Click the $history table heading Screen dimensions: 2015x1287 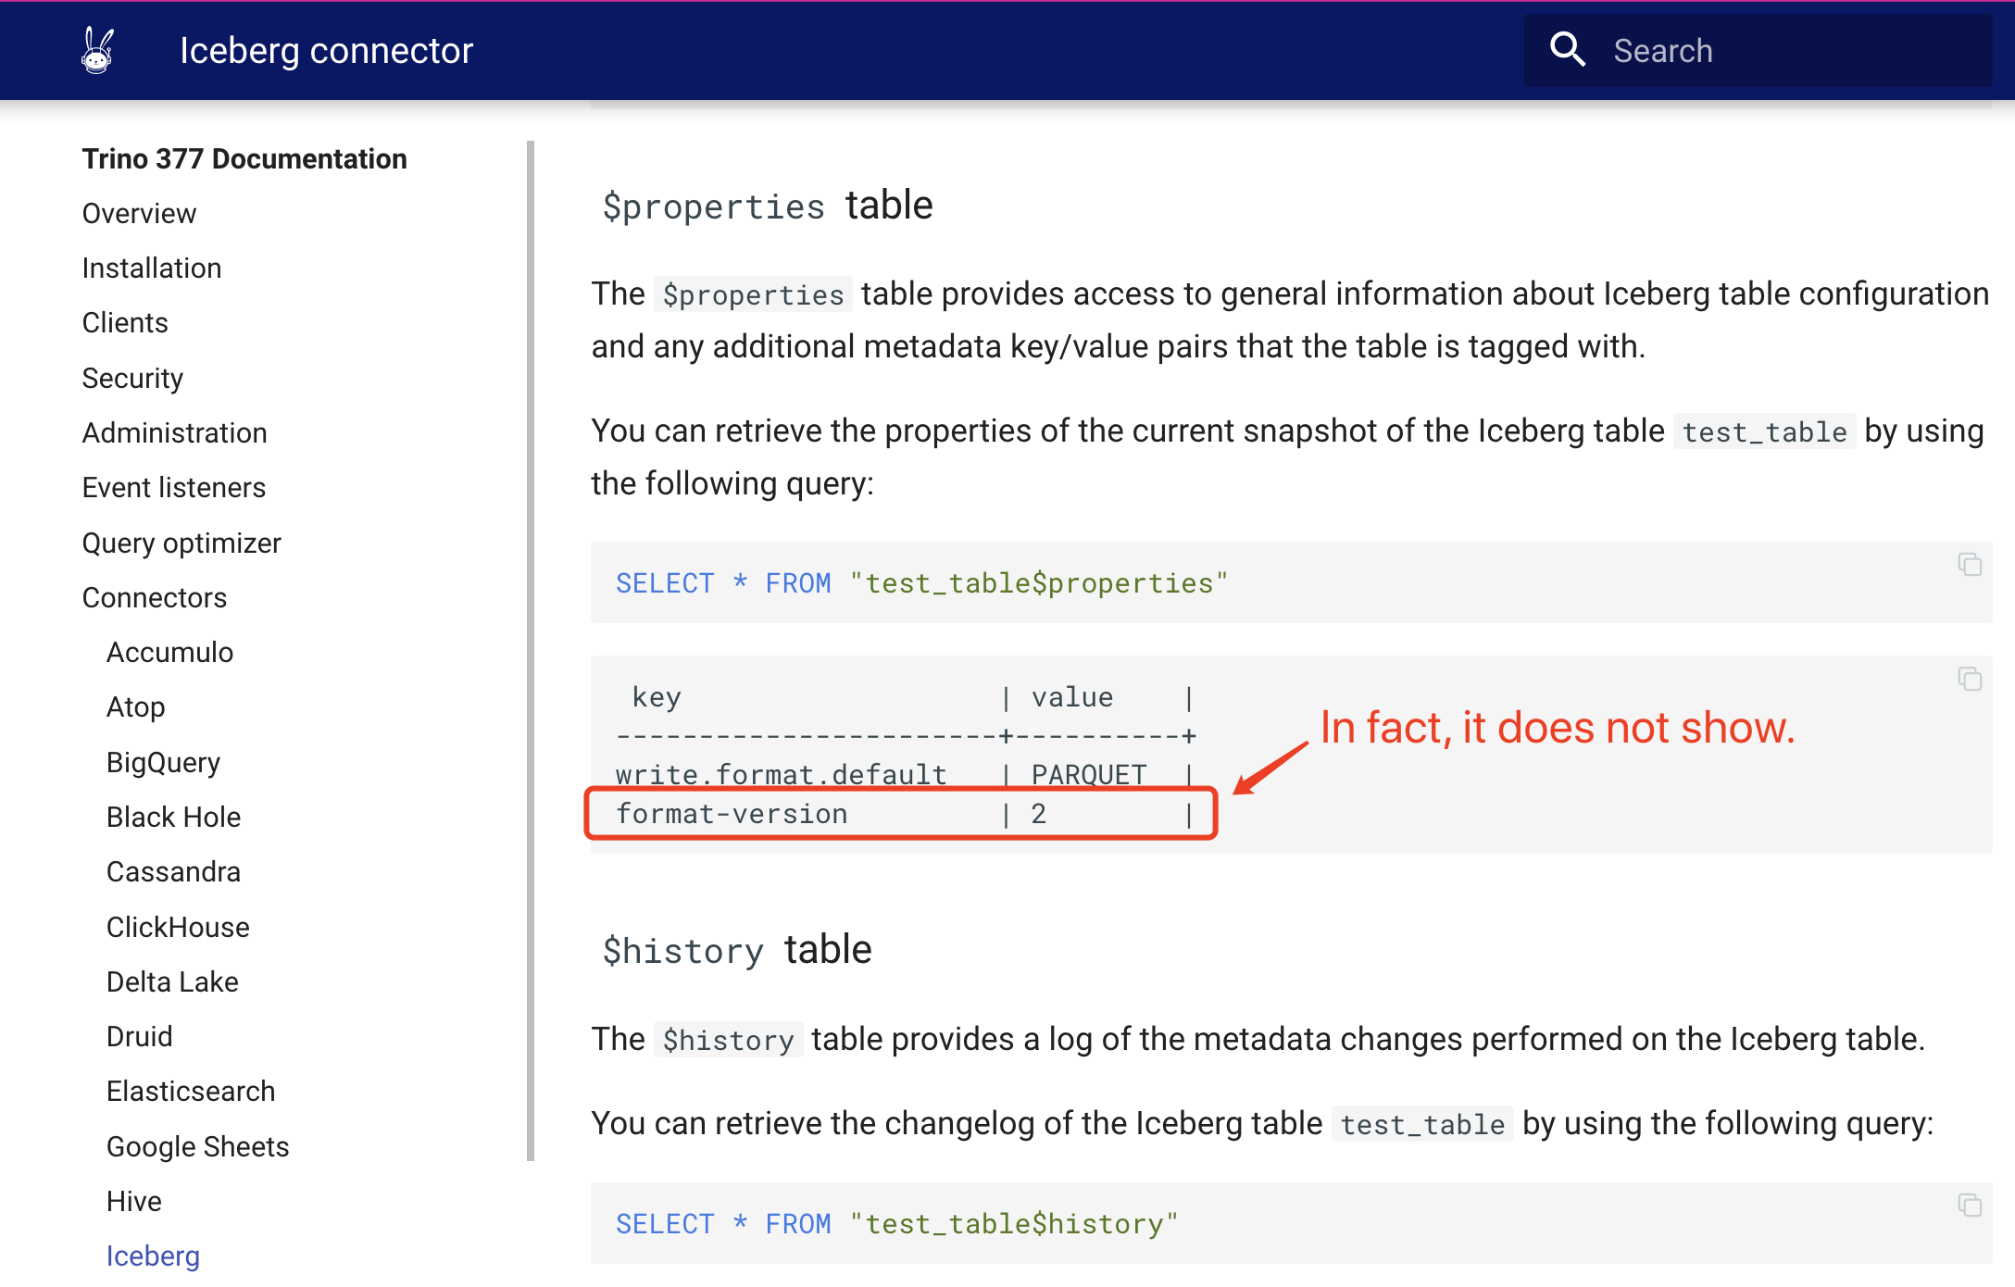coord(736,950)
